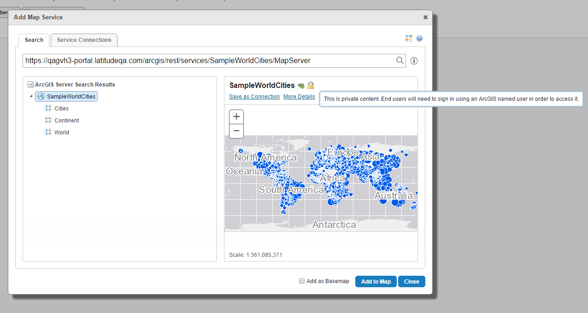Switch to the Service Connections tab
This screenshot has height=313, width=588.
pyautogui.click(x=84, y=40)
